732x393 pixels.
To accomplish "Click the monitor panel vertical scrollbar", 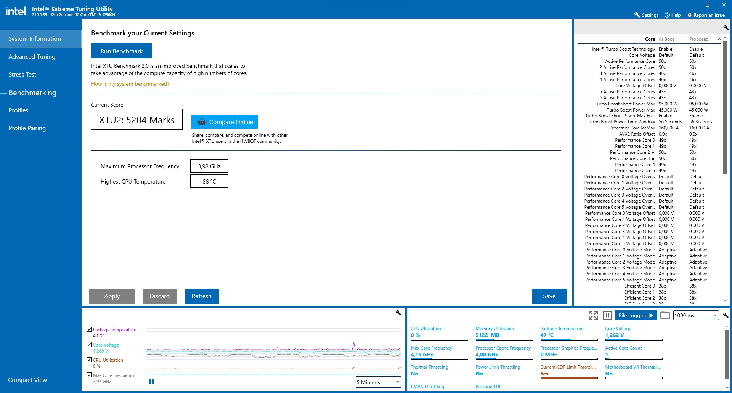I will 727,354.
